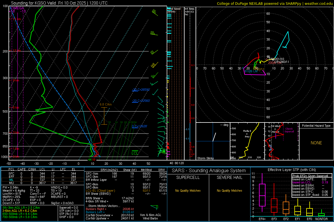334x222 pixels.
Task: Click the 'UP=240/11' hodograph label
Action: (x=282, y=62)
